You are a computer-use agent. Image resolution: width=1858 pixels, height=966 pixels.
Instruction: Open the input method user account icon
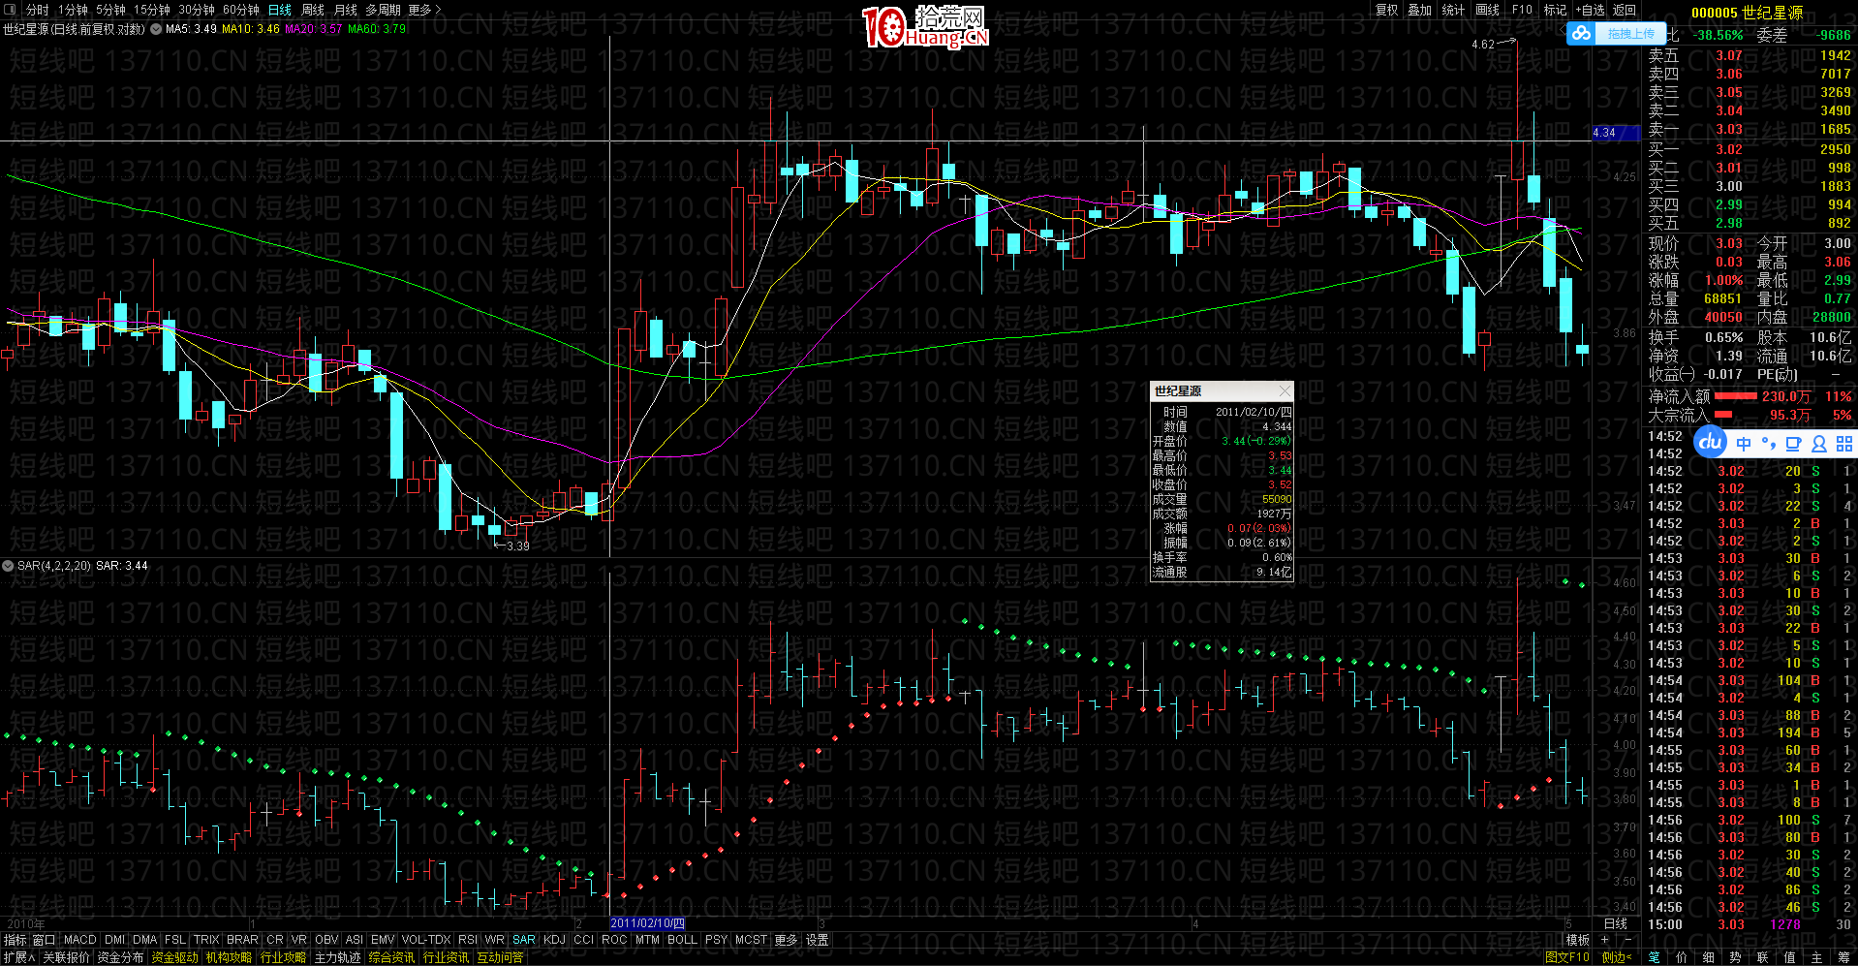coord(1818,444)
